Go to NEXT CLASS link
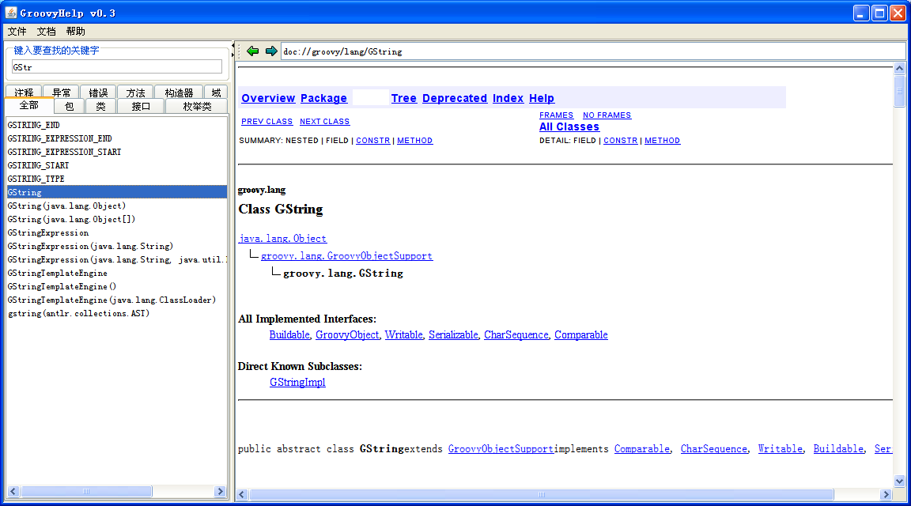 pos(324,122)
